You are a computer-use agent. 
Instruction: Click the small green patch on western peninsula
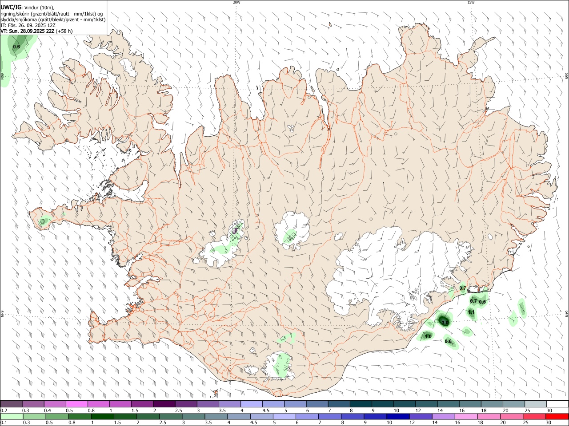[x=44, y=221]
